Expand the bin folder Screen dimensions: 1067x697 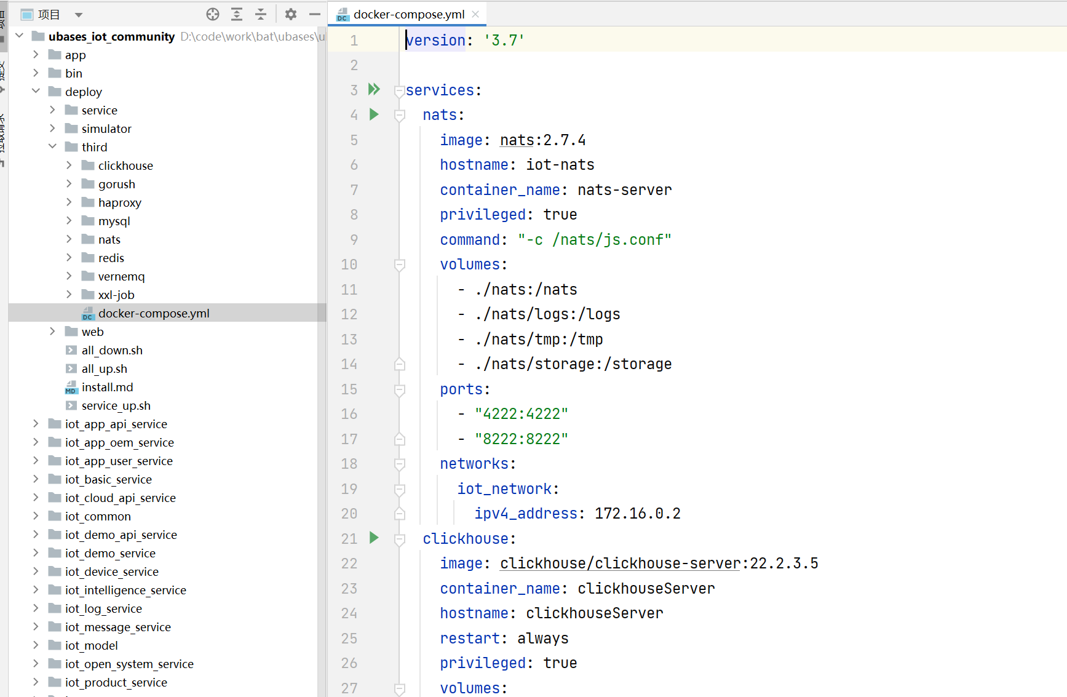36,73
